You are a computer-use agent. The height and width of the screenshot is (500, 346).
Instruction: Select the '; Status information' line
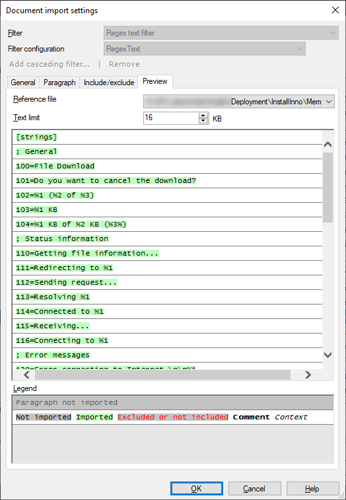(168, 239)
